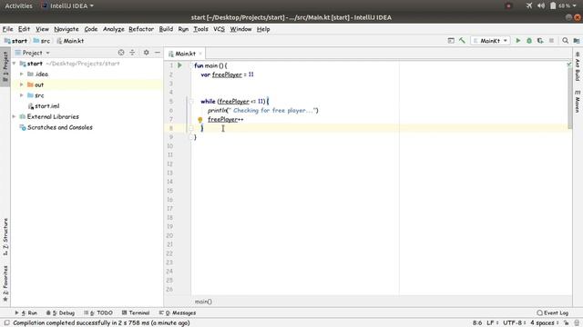This screenshot has width=583, height=327.
Task: Run with coverage icon in toolbar
Action: tap(540, 41)
